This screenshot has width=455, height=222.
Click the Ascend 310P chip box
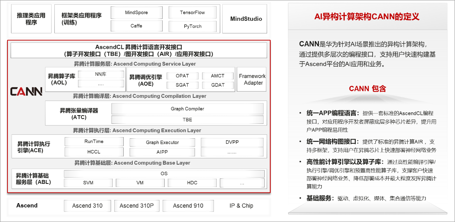click(136, 206)
